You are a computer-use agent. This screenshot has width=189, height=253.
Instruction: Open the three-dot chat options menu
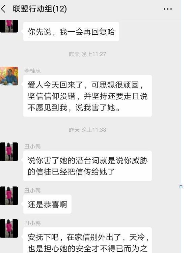tap(168, 9)
